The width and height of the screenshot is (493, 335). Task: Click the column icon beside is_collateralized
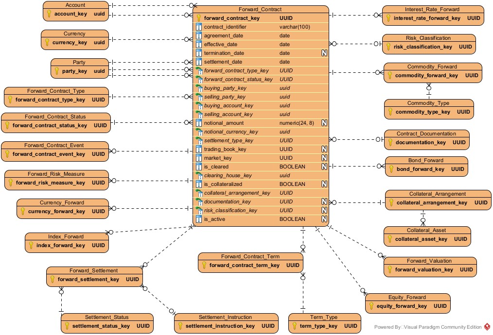[198, 184]
